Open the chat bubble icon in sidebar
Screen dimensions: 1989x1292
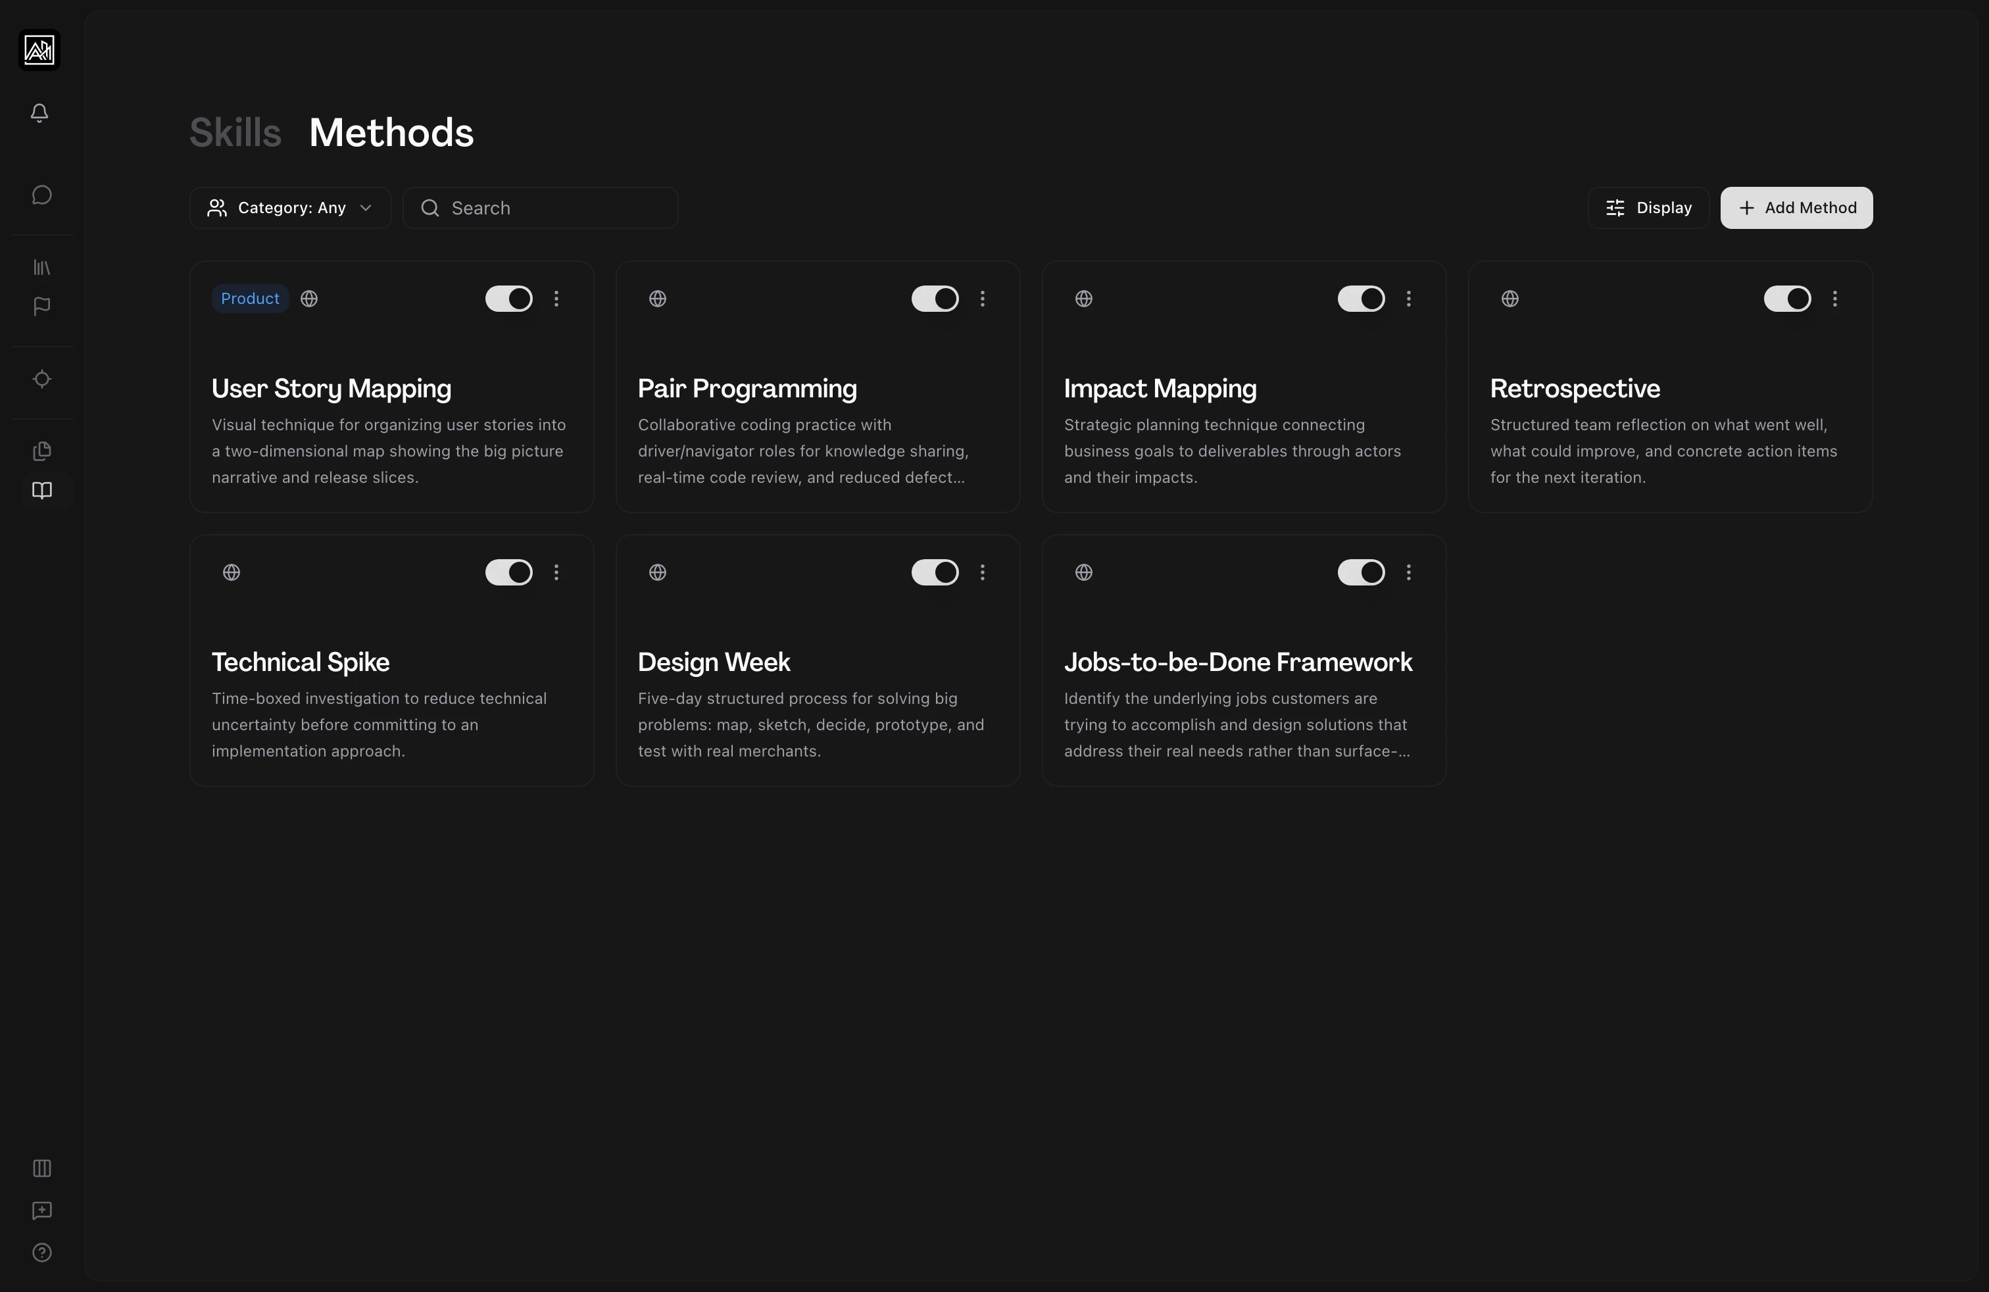[42, 195]
